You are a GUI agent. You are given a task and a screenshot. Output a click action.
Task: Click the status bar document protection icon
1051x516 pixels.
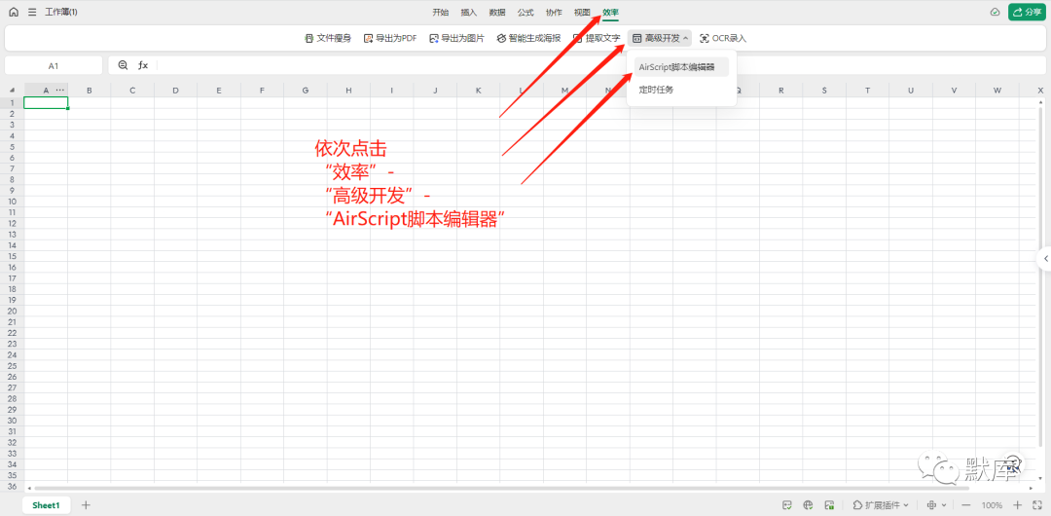pyautogui.click(x=829, y=505)
